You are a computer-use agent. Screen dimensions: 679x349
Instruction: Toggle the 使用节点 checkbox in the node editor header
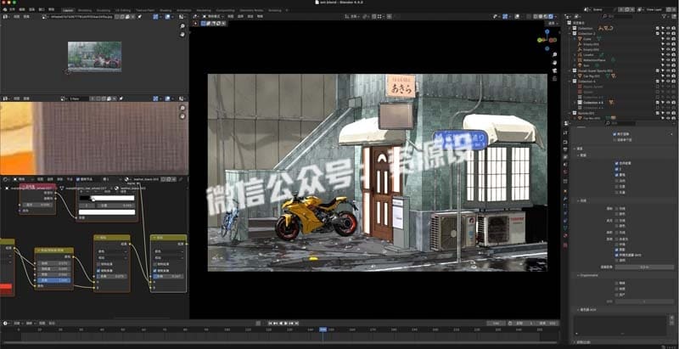tap(78, 179)
